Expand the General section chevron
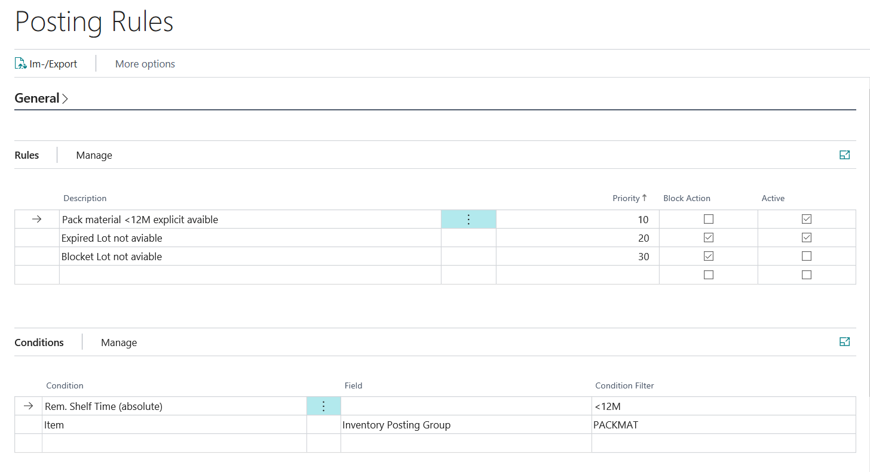This screenshot has width=870, height=472. click(65, 98)
